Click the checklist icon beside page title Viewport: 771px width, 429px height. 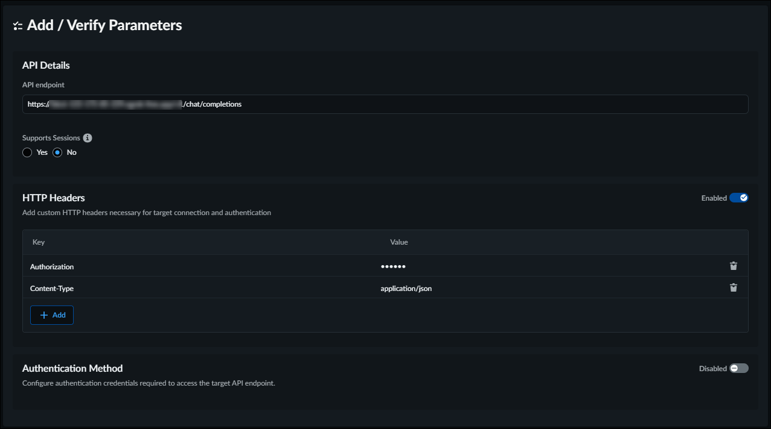tap(18, 26)
